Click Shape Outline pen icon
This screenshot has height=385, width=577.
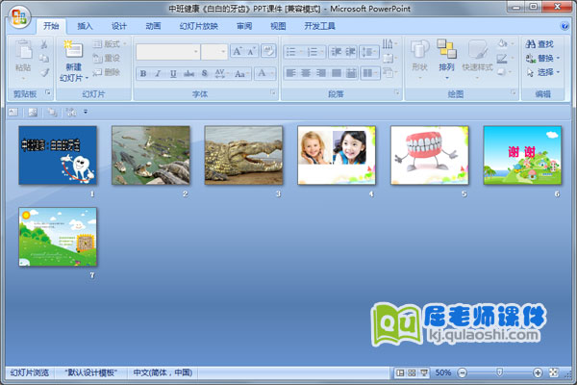tap(503, 58)
